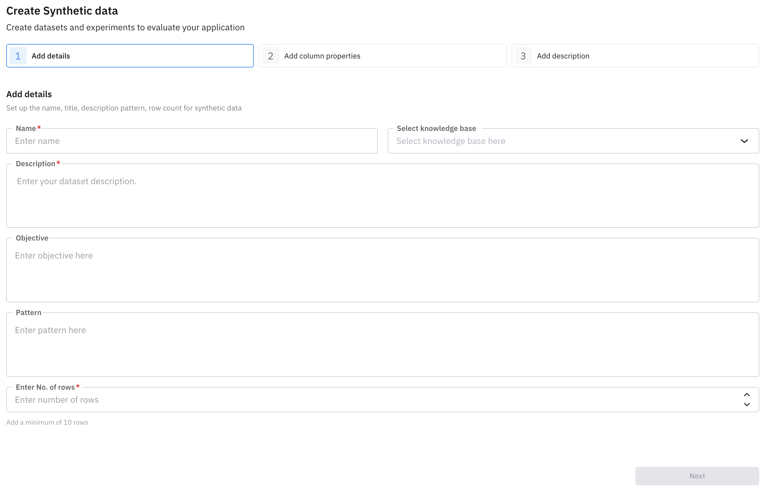The height and width of the screenshot is (494, 763).
Task: Click the Pattern text area
Action: point(382,347)
